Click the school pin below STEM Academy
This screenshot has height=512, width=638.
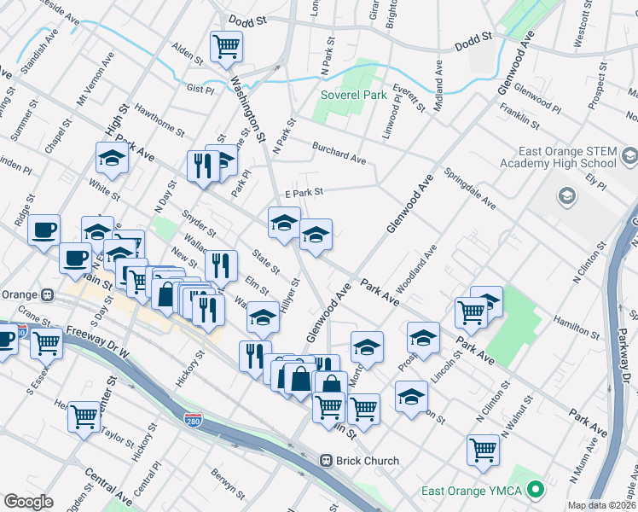coord(567,196)
